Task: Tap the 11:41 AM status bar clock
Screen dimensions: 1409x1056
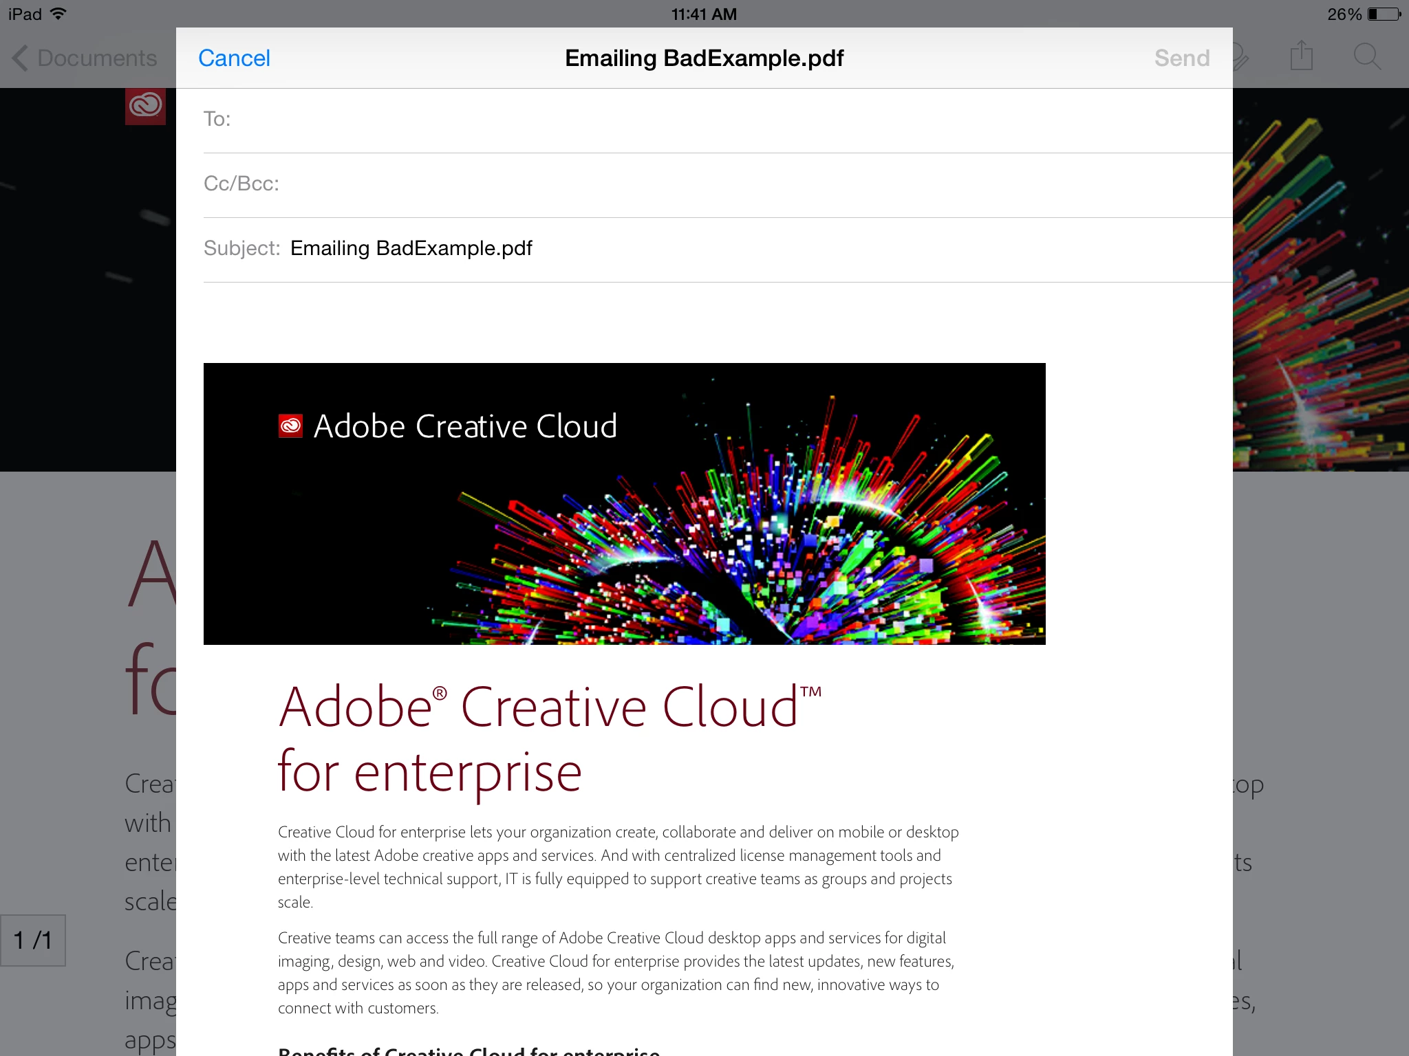Action: [704, 14]
